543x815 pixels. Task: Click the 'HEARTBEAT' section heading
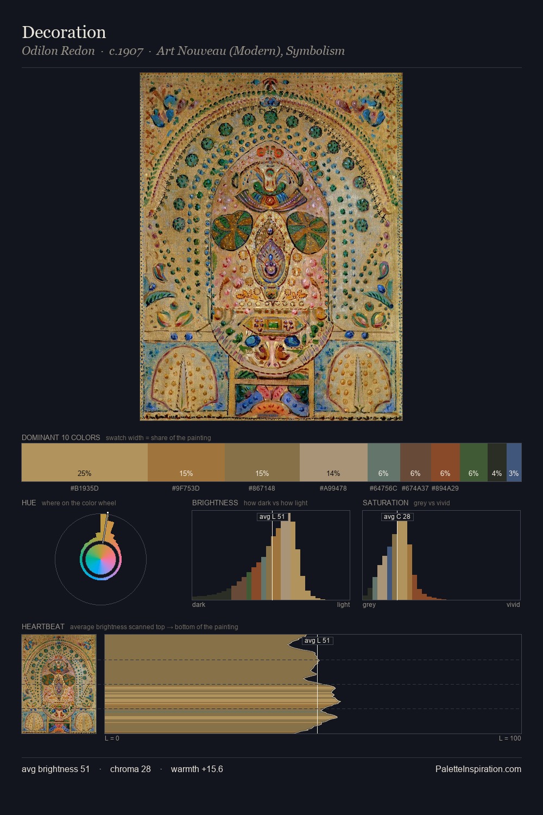pos(43,626)
